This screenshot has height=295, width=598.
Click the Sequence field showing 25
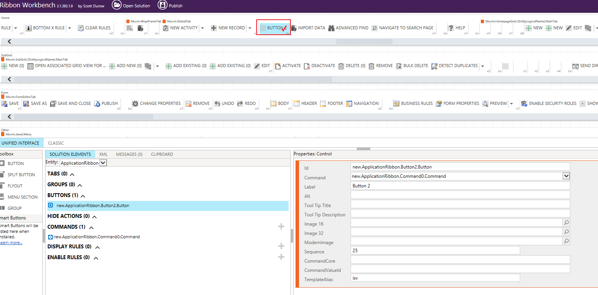pyautogui.click(x=435, y=250)
